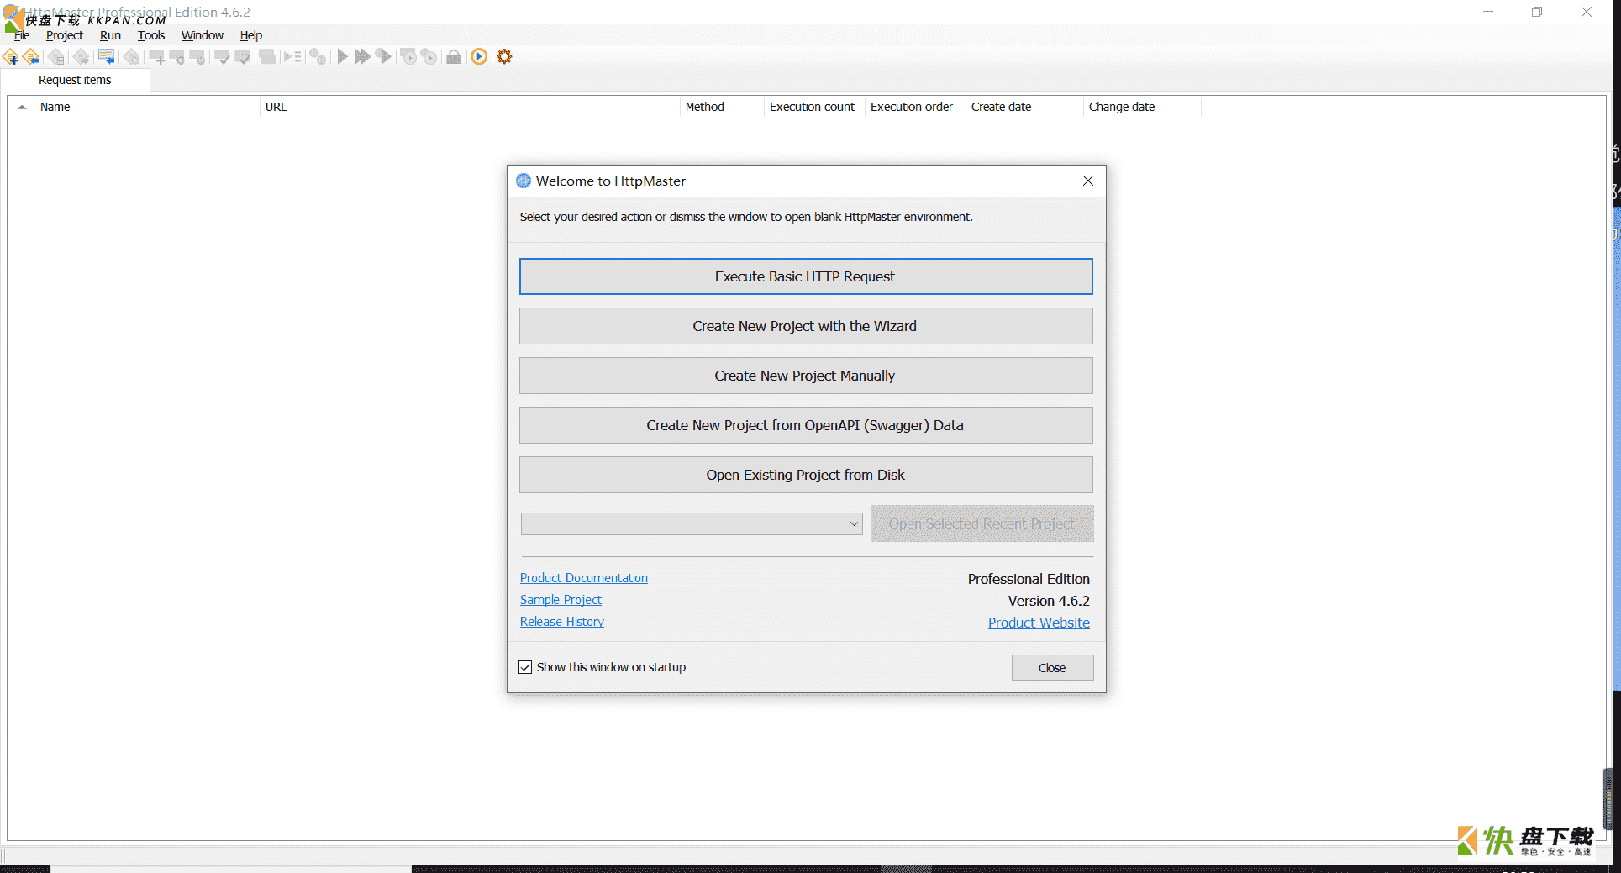This screenshot has width=1621, height=873.
Task: Click Create New Project from OpenAPI (Swagger) Data
Action: click(806, 425)
